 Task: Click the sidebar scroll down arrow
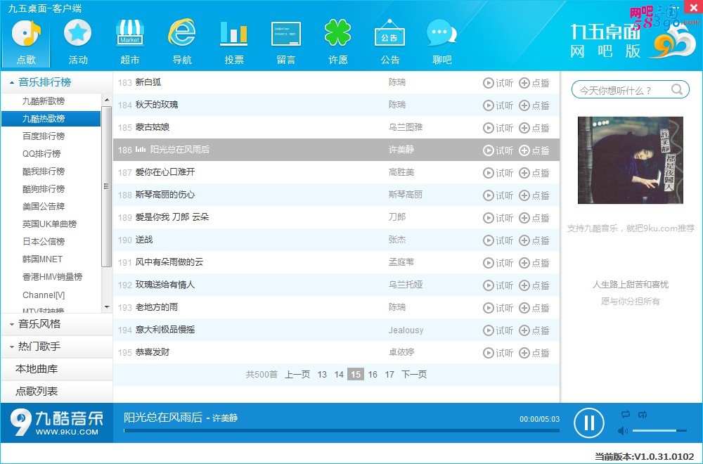pyautogui.click(x=107, y=307)
